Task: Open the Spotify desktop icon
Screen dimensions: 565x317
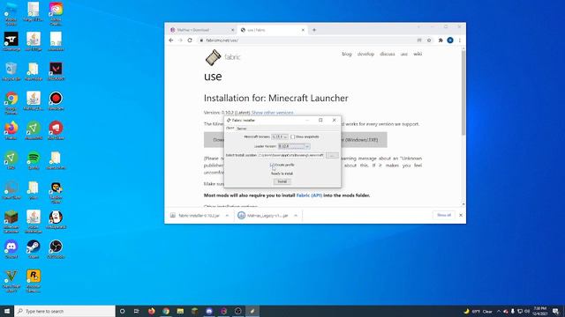Action: pyautogui.click(x=34, y=160)
